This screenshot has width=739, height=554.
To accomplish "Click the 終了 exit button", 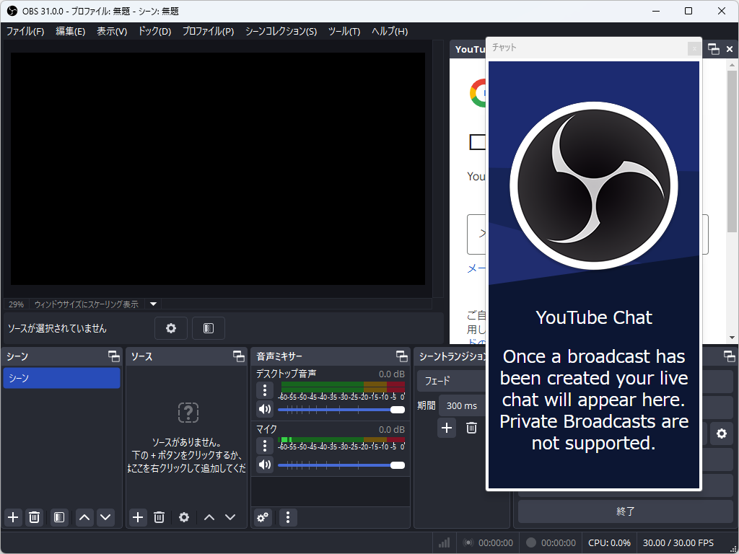I will tap(625, 511).
